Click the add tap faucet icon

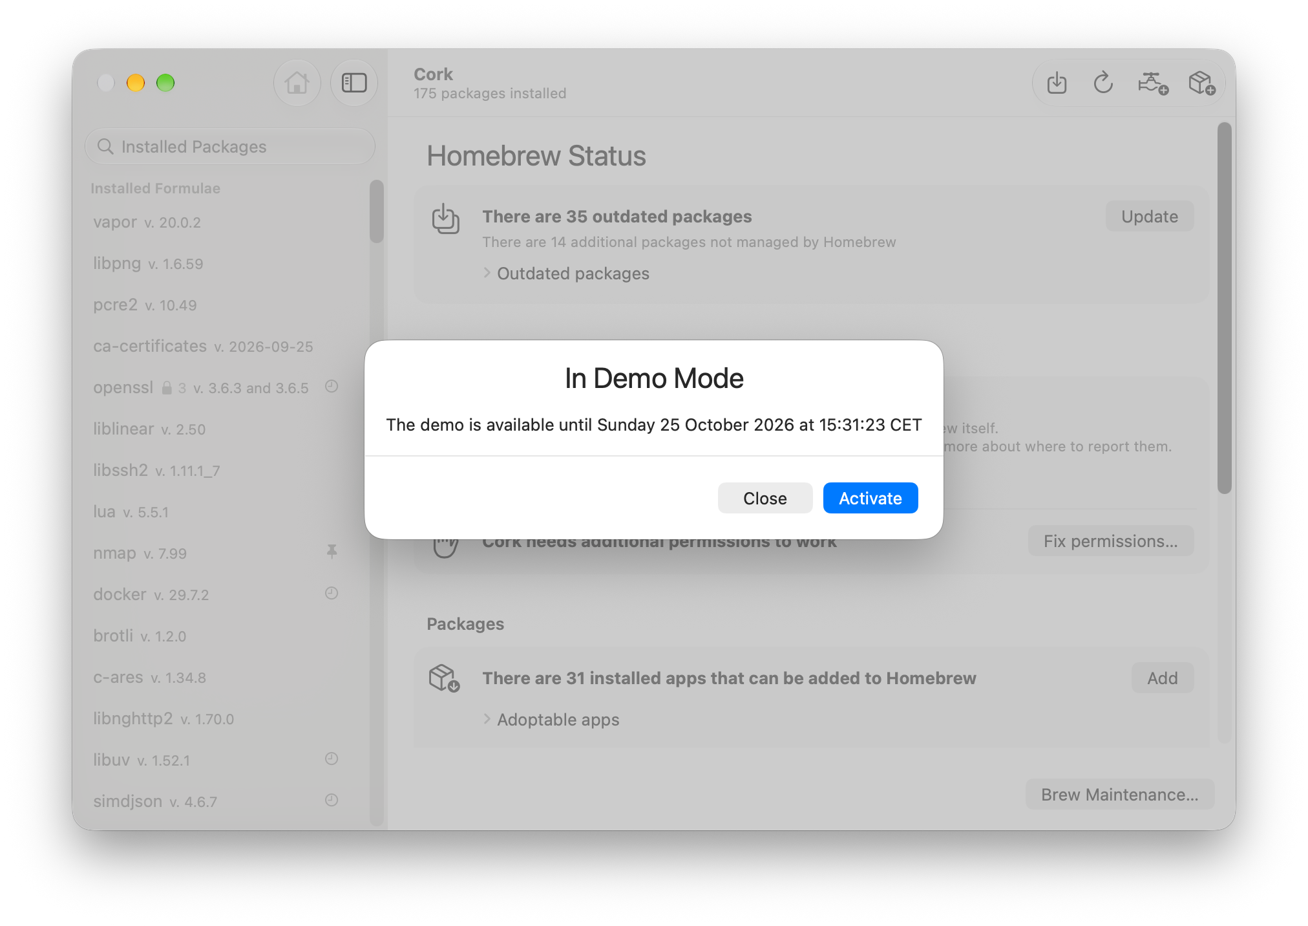[1152, 83]
